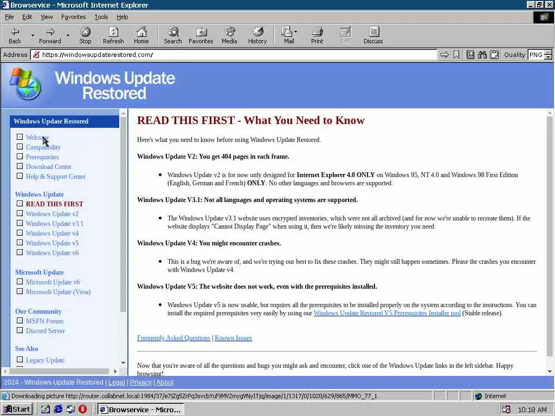This screenshot has width=555, height=416.
Task: Visit the MSFN Forum link
Action: (x=44, y=321)
